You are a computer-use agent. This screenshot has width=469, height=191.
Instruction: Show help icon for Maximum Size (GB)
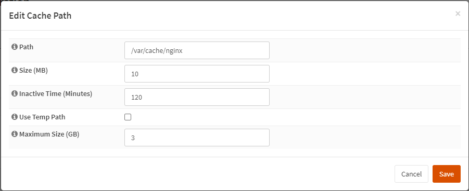tap(14, 134)
